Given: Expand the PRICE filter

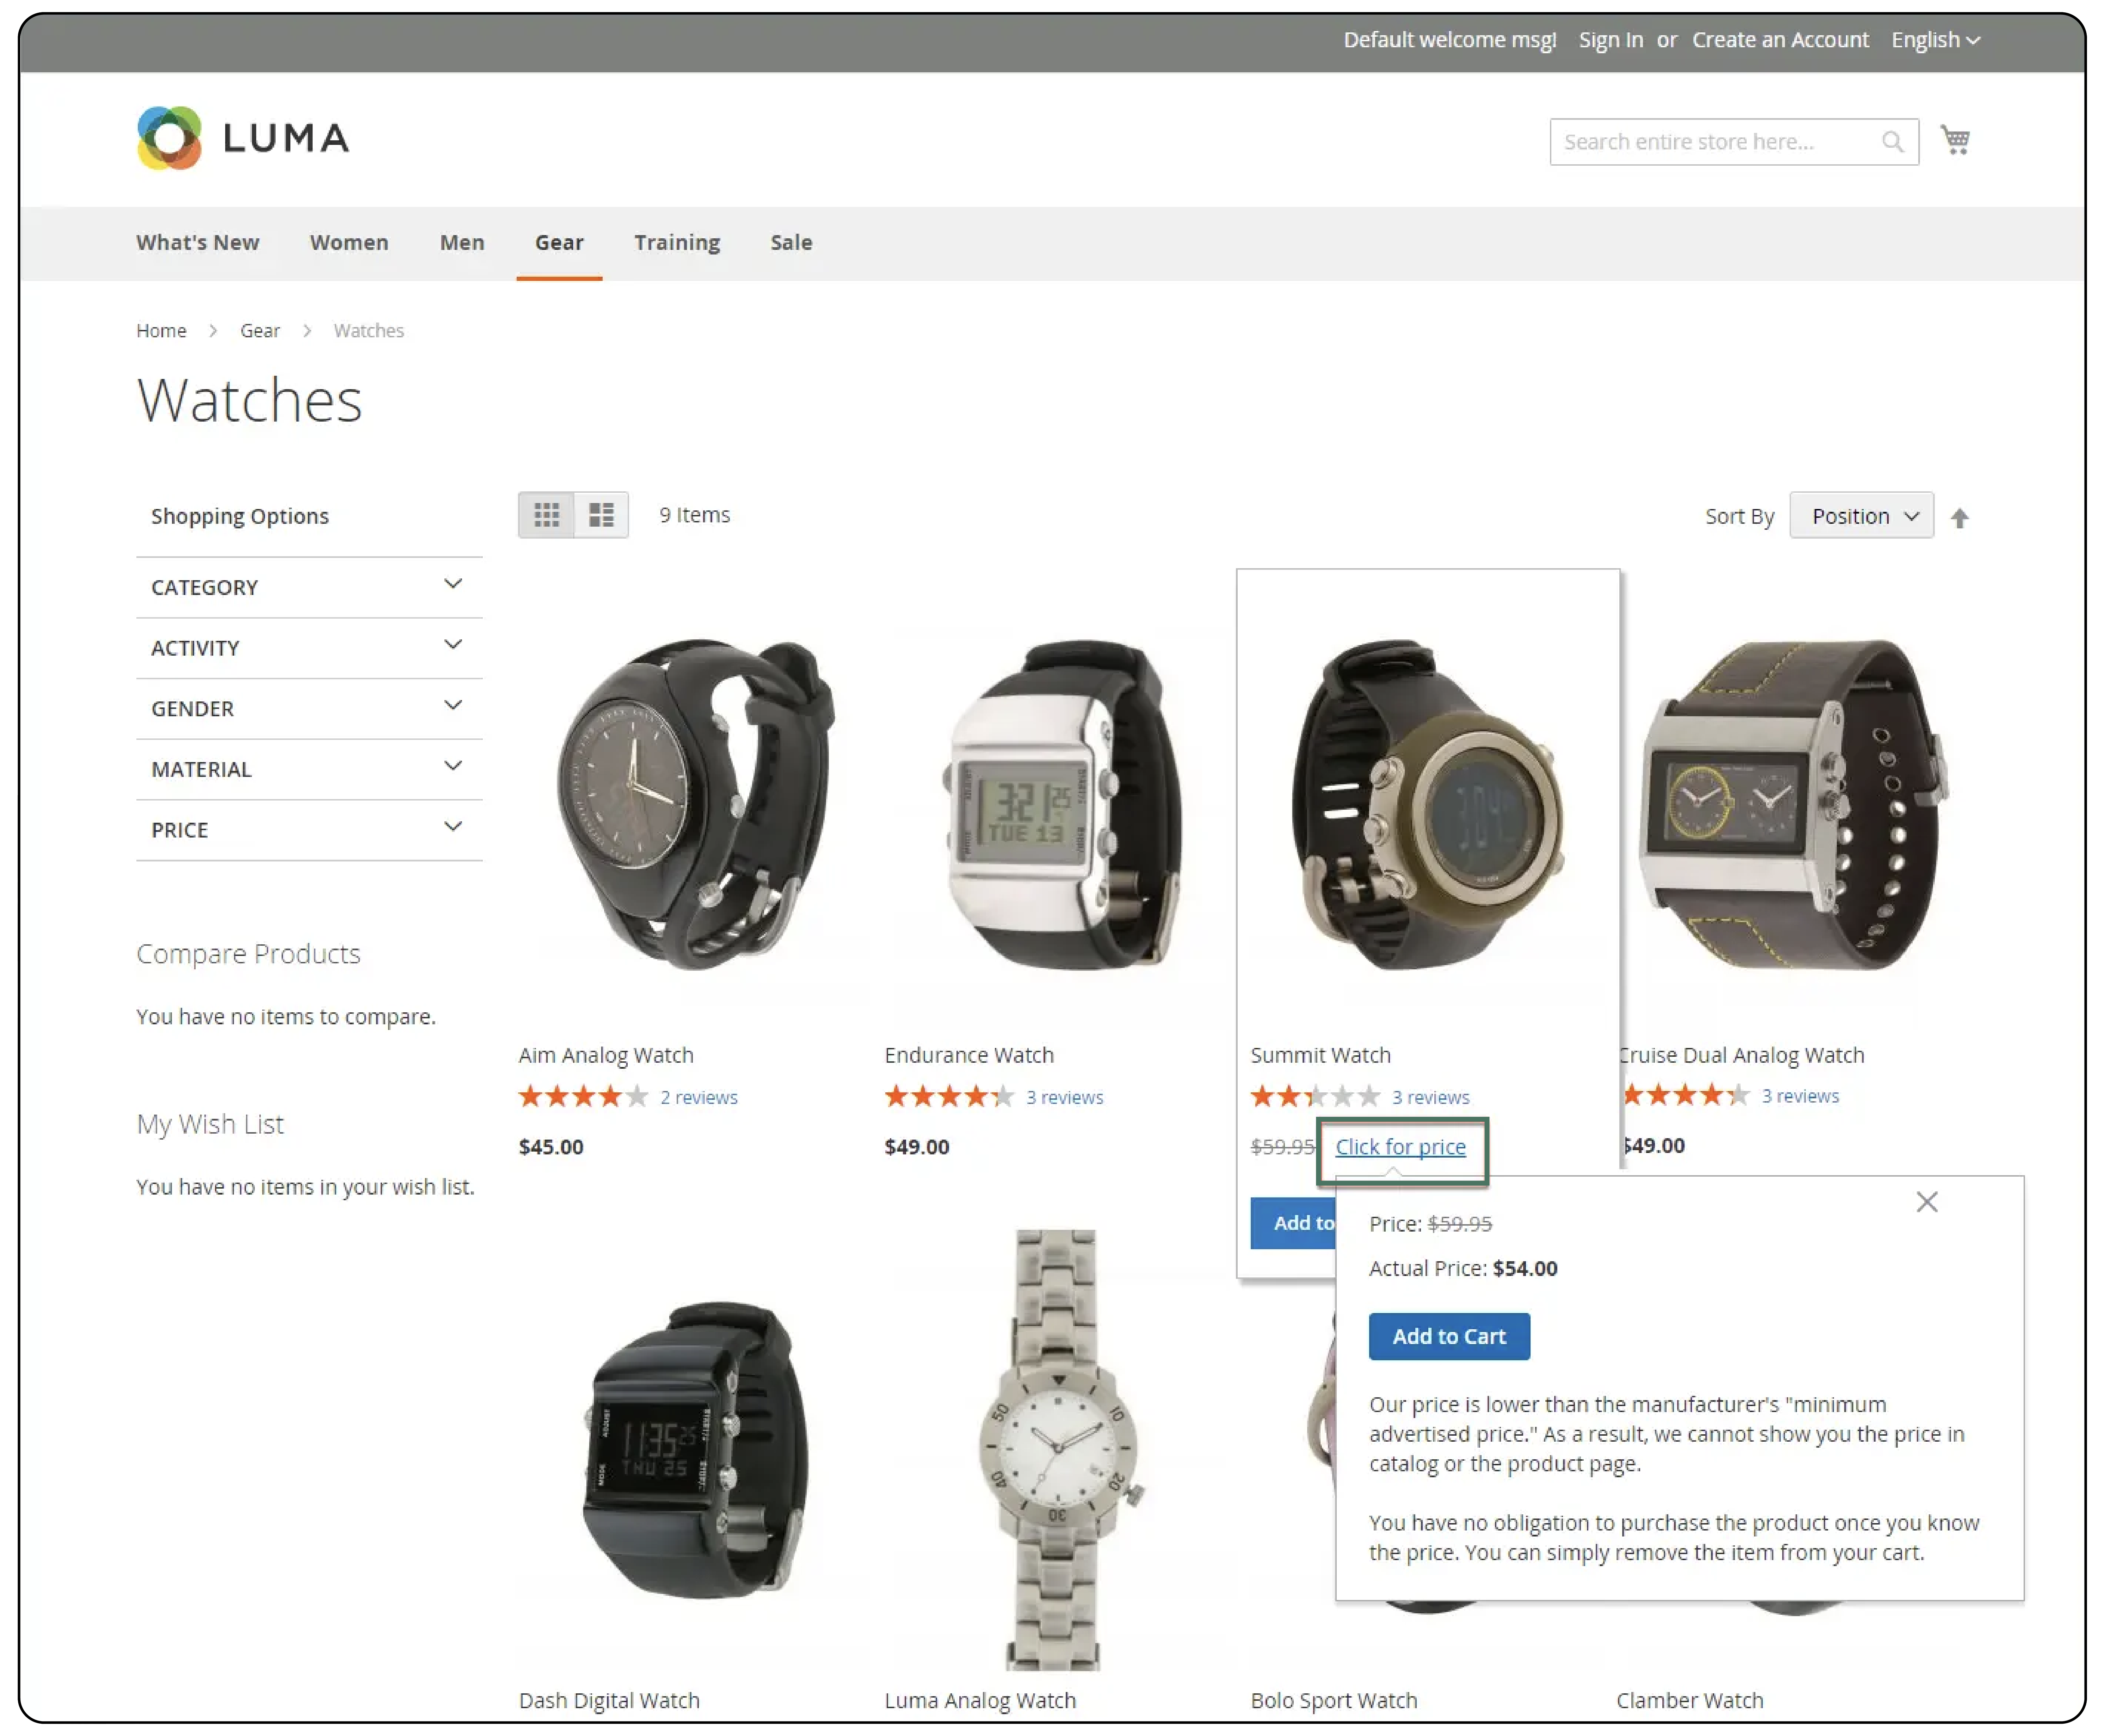Looking at the screenshot, I should (309, 830).
